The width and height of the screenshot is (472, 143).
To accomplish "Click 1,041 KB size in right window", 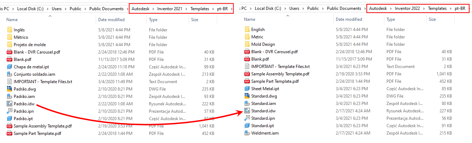I will 444,74.
